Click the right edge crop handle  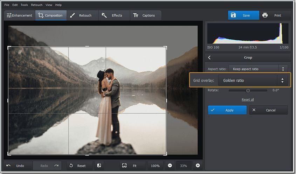[x=166, y=101]
